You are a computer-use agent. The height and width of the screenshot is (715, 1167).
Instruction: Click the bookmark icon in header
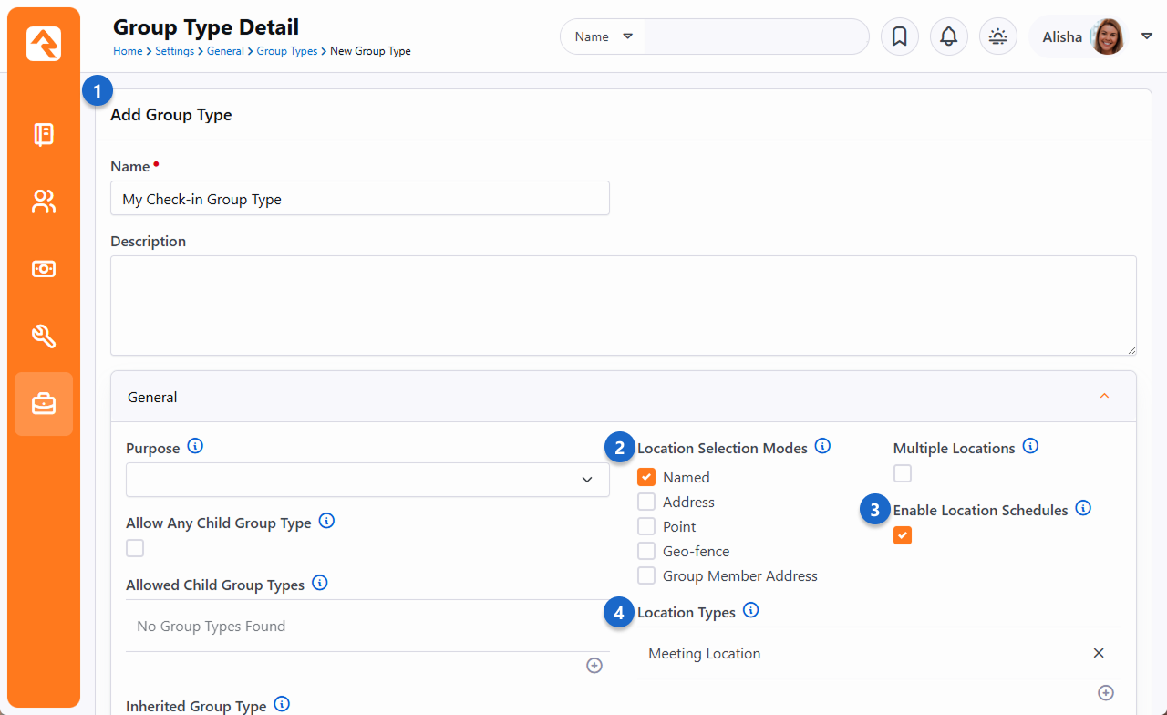pyautogui.click(x=899, y=36)
